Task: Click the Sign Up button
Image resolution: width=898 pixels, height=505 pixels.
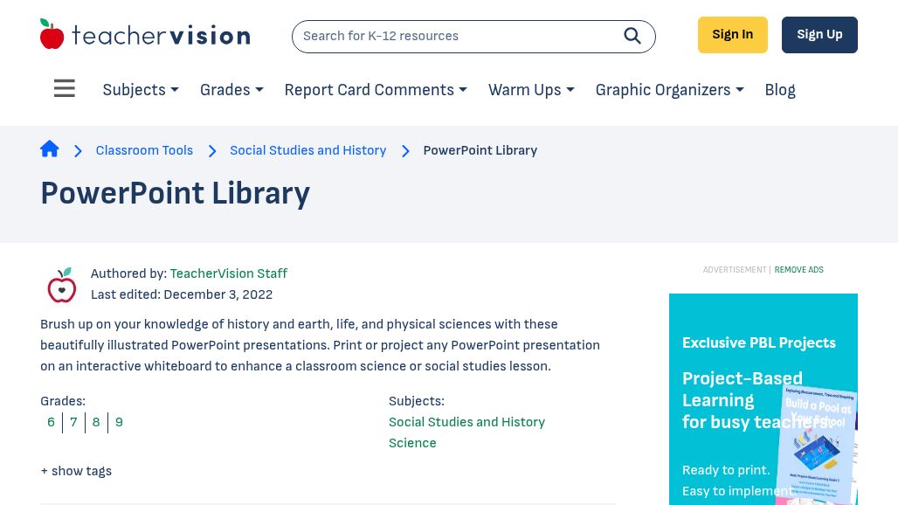Action: (x=819, y=34)
